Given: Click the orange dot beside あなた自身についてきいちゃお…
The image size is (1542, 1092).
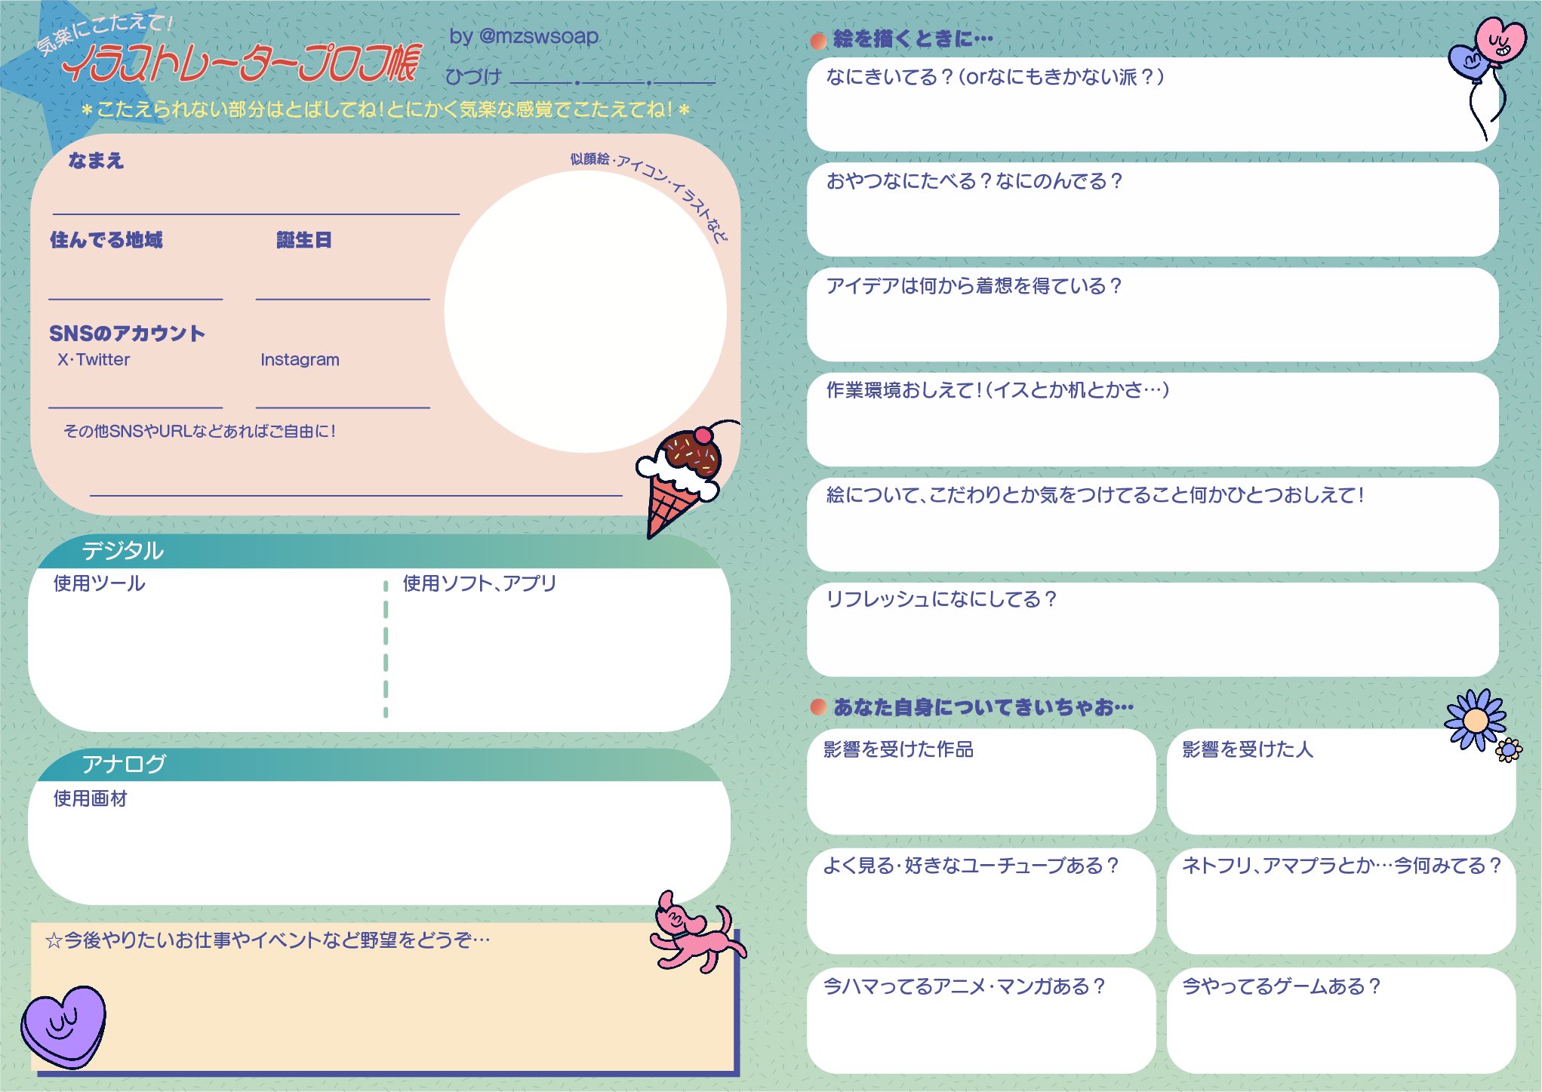Looking at the screenshot, I should 818,707.
